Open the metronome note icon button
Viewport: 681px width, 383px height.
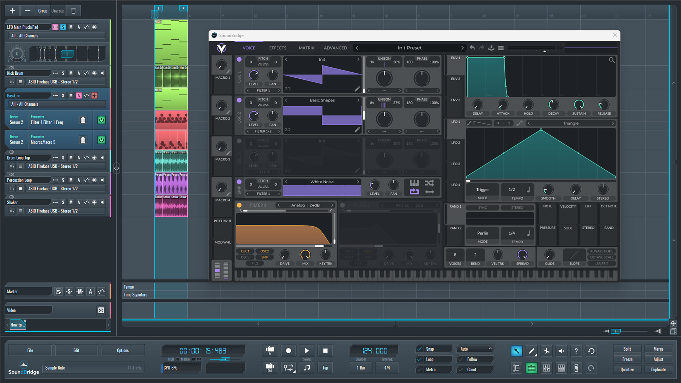307,368
